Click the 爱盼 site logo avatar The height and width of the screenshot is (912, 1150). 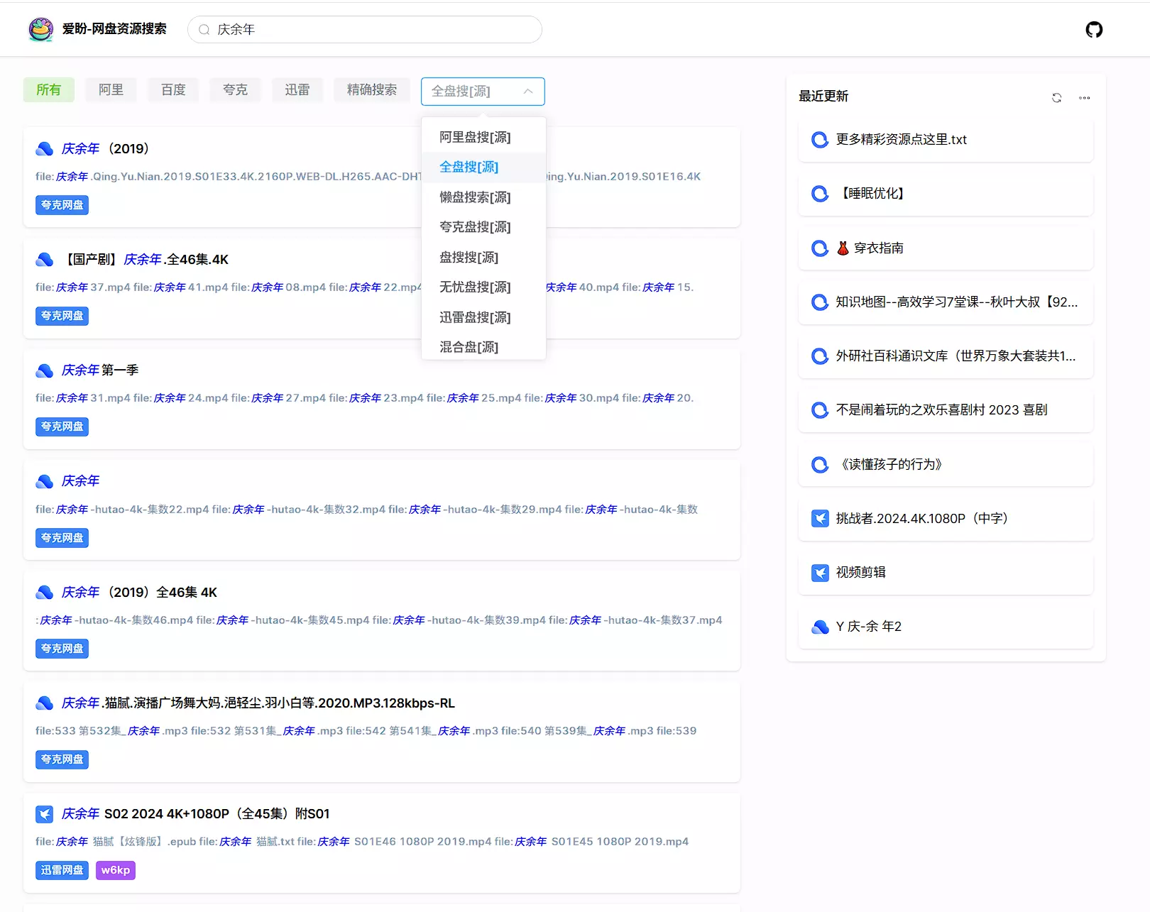(x=40, y=29)
